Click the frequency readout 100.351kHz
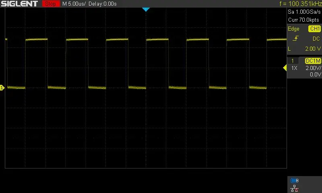Screen dimensions: 322x193 pyautogui.click(x=300, y=4)
